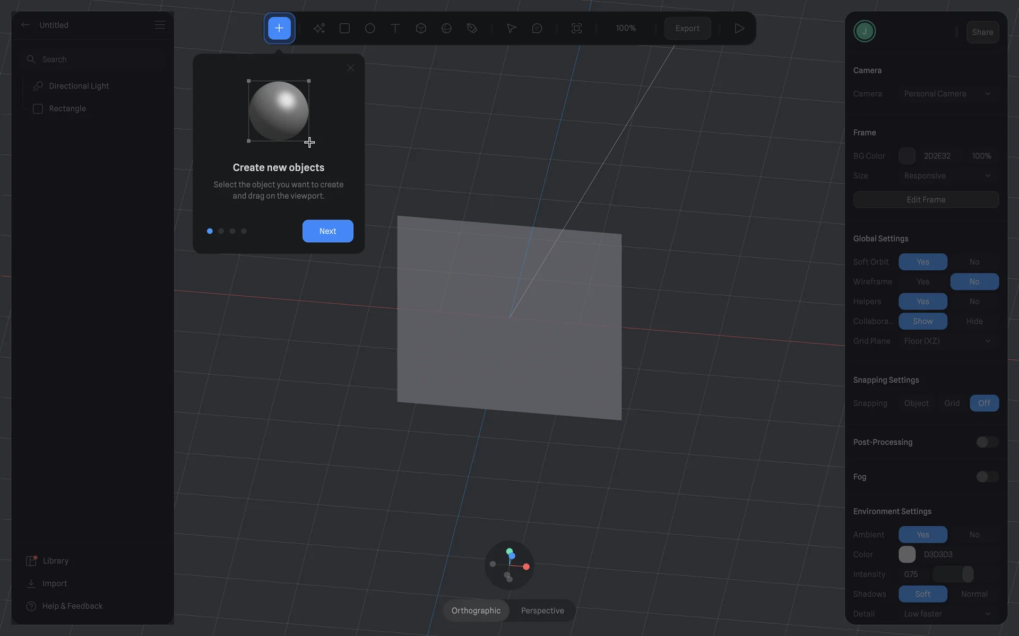Image resolution: width=1019 pixels, height=636 pixels.
Task: Select the Text tool in toolbar
Action: pos(395,28)
